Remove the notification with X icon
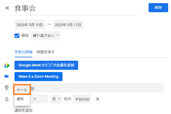Screen dimensions: 171x114 pyautogui.click(x=98, y=99)
